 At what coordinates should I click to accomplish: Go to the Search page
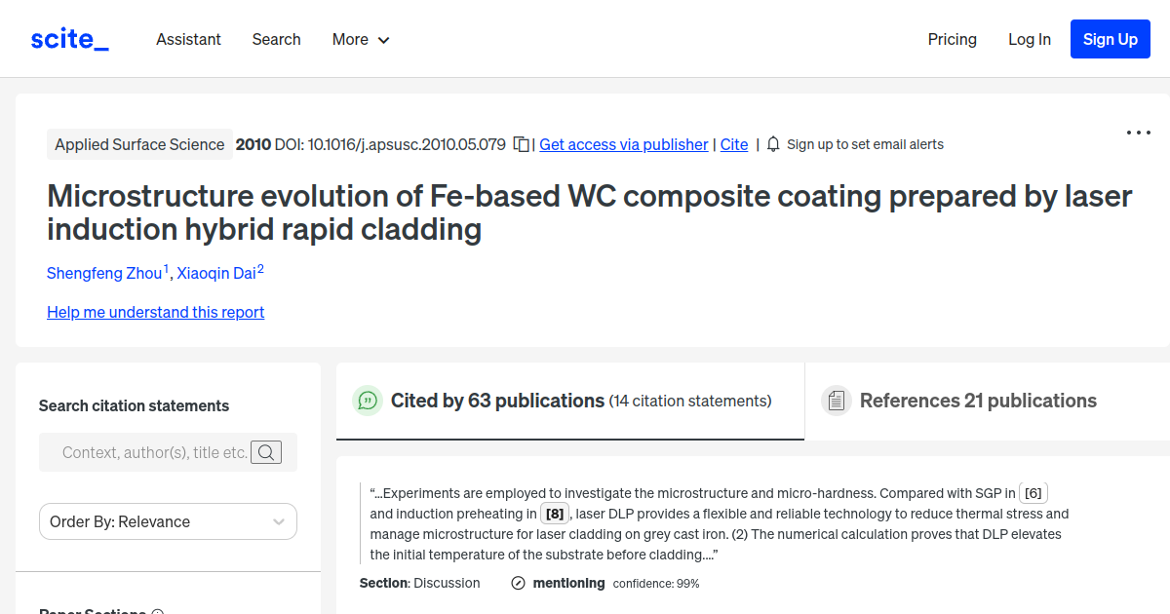point(276,39)
